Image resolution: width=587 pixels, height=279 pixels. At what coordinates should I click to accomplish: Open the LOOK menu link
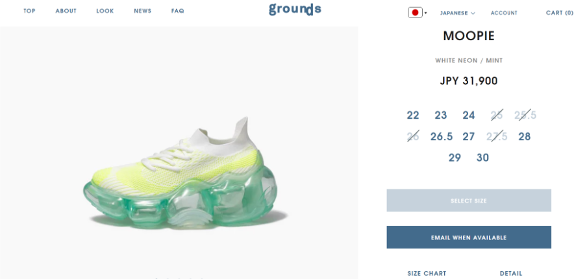tap(105, 11)
